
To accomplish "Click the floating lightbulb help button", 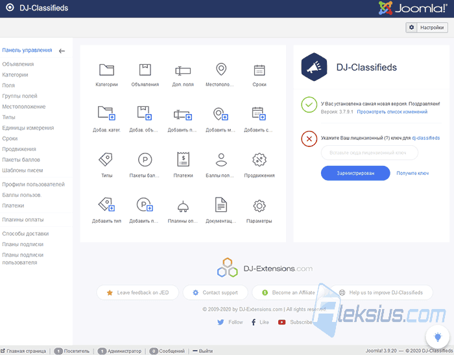I will pos(438,337).
